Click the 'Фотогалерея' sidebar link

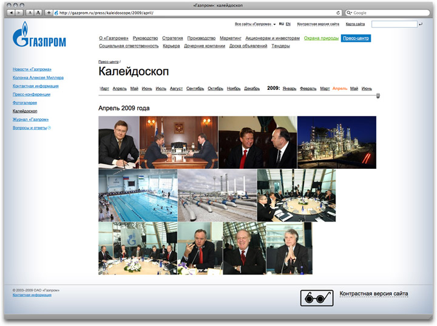[x=26, y=103]
